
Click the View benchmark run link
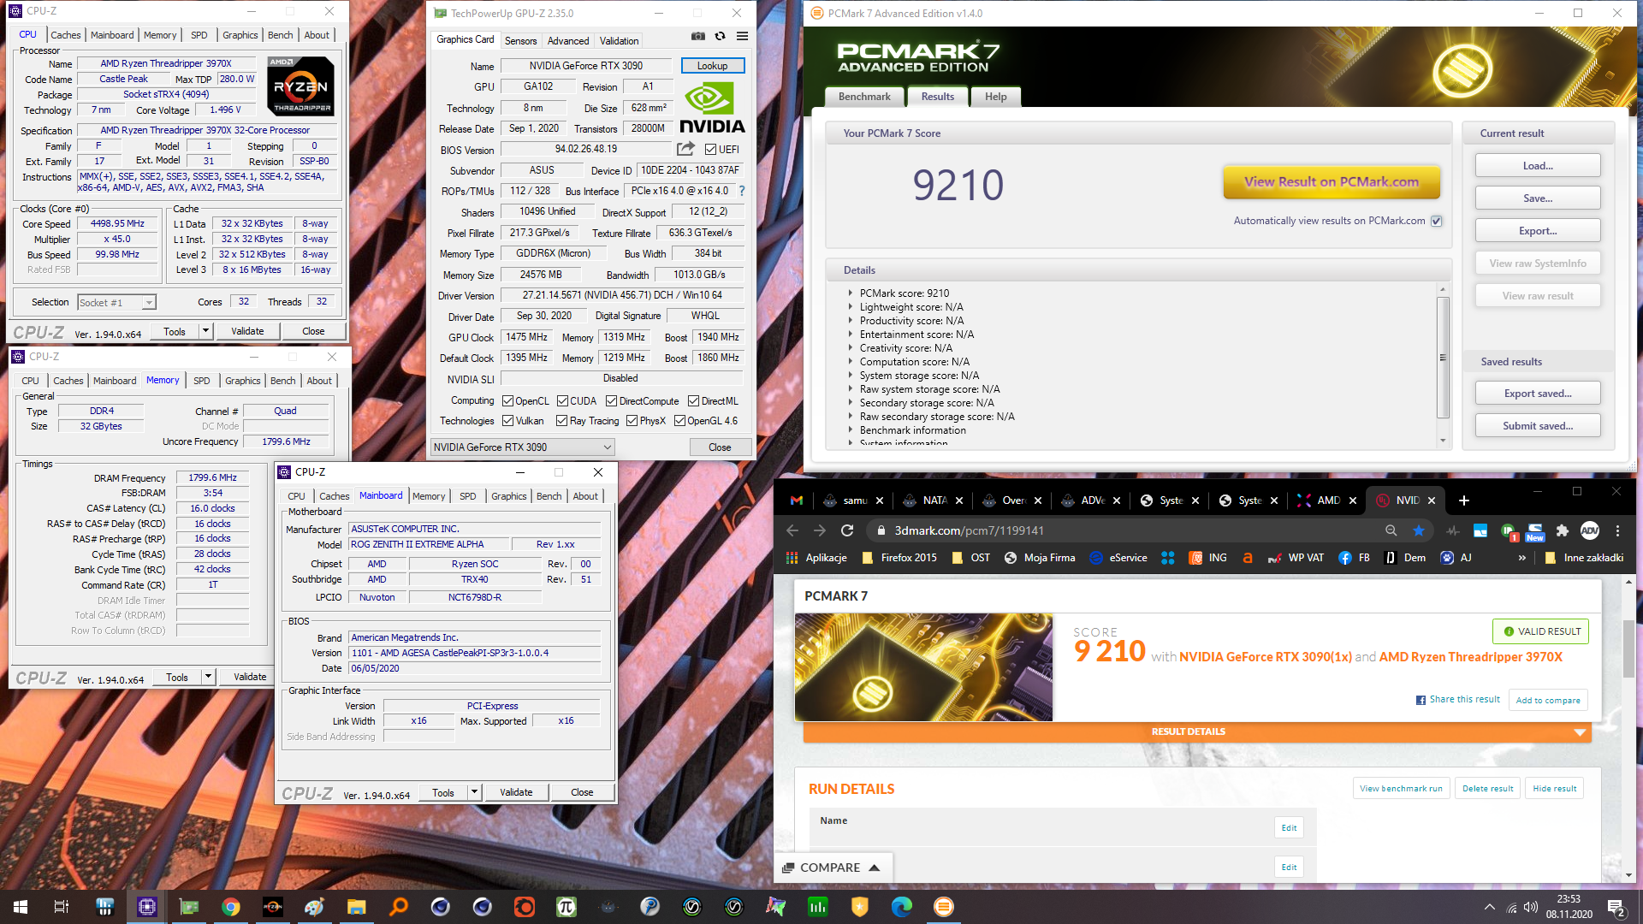[1401, 789]
